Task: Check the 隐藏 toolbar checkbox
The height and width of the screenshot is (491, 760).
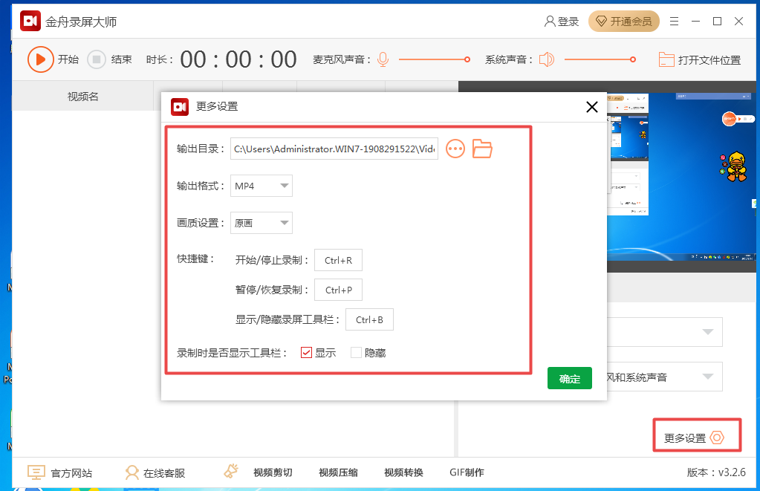Action: point(356,353)
